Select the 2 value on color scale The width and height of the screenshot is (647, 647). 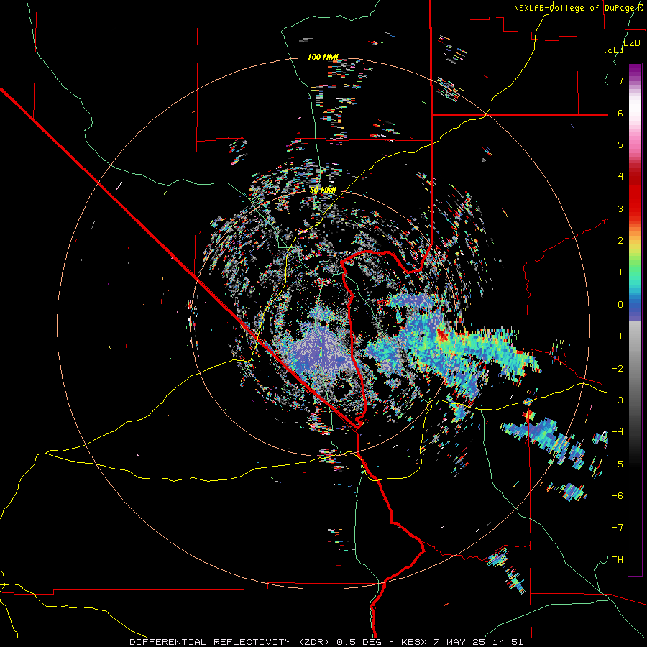[x=620, y=241]
